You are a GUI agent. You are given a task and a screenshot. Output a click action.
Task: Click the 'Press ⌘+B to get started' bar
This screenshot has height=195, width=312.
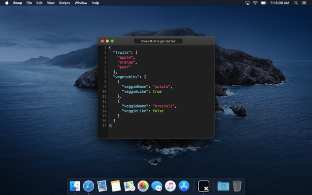pyautogui.click(x=158, y=41)
